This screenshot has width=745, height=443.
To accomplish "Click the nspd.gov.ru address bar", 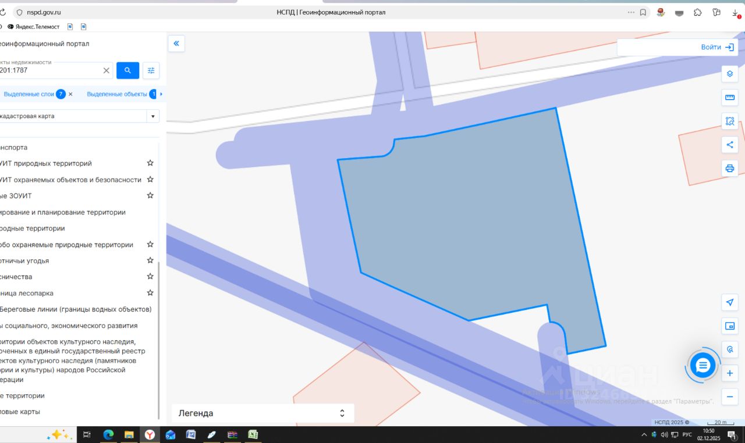I will coord(44,12).
